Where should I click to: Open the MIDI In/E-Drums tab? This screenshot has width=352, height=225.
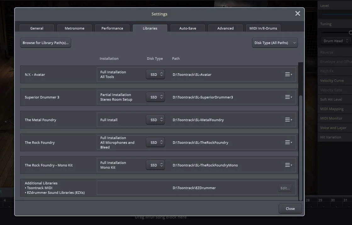(x=263, y=28)
